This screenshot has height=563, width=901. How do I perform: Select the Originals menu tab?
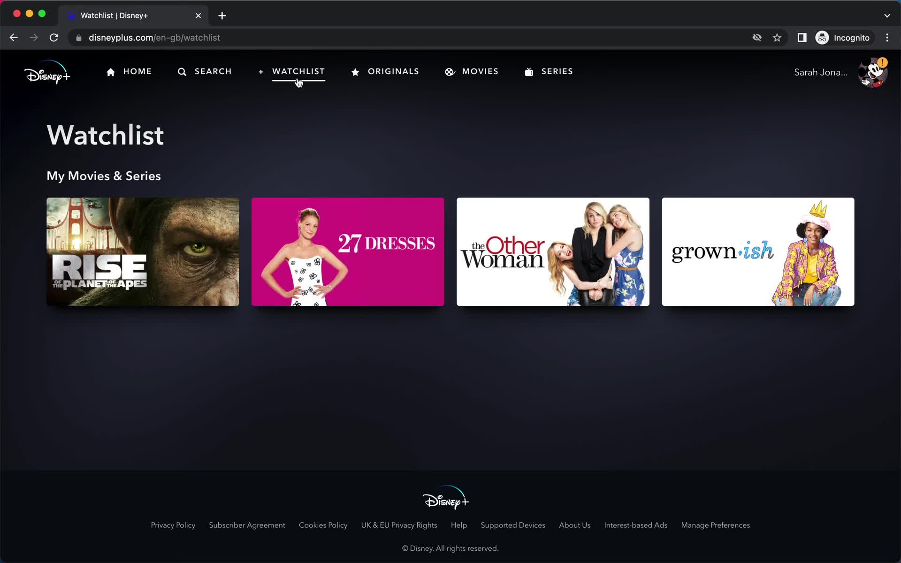point(393,71)
